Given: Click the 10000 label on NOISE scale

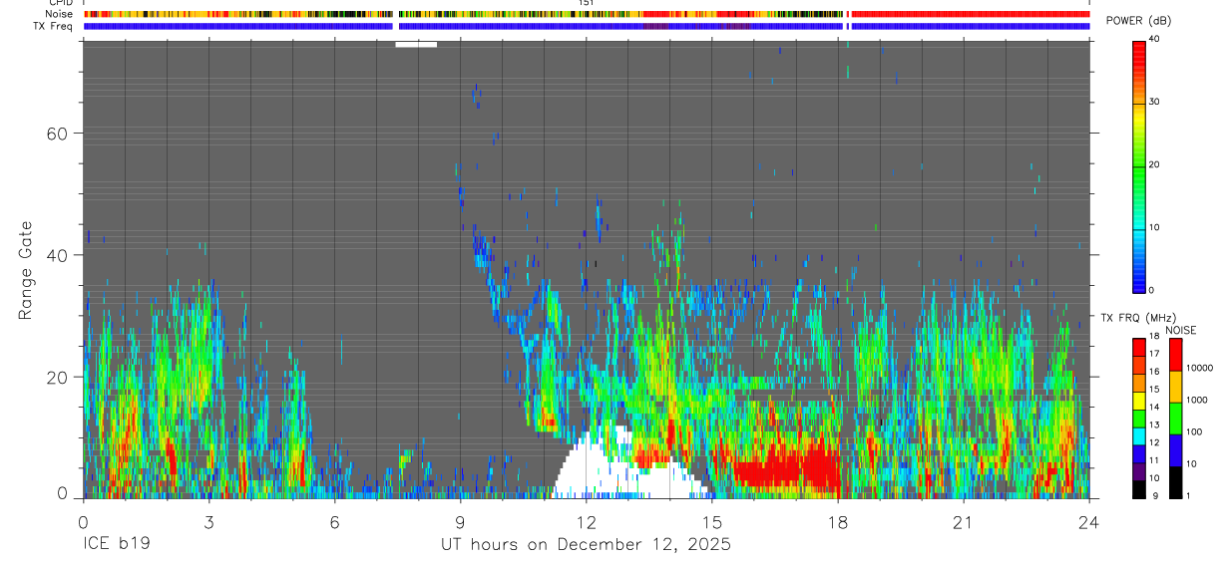Looking at the screenshot, I should pyautogui.click(x=1202, y=369).
